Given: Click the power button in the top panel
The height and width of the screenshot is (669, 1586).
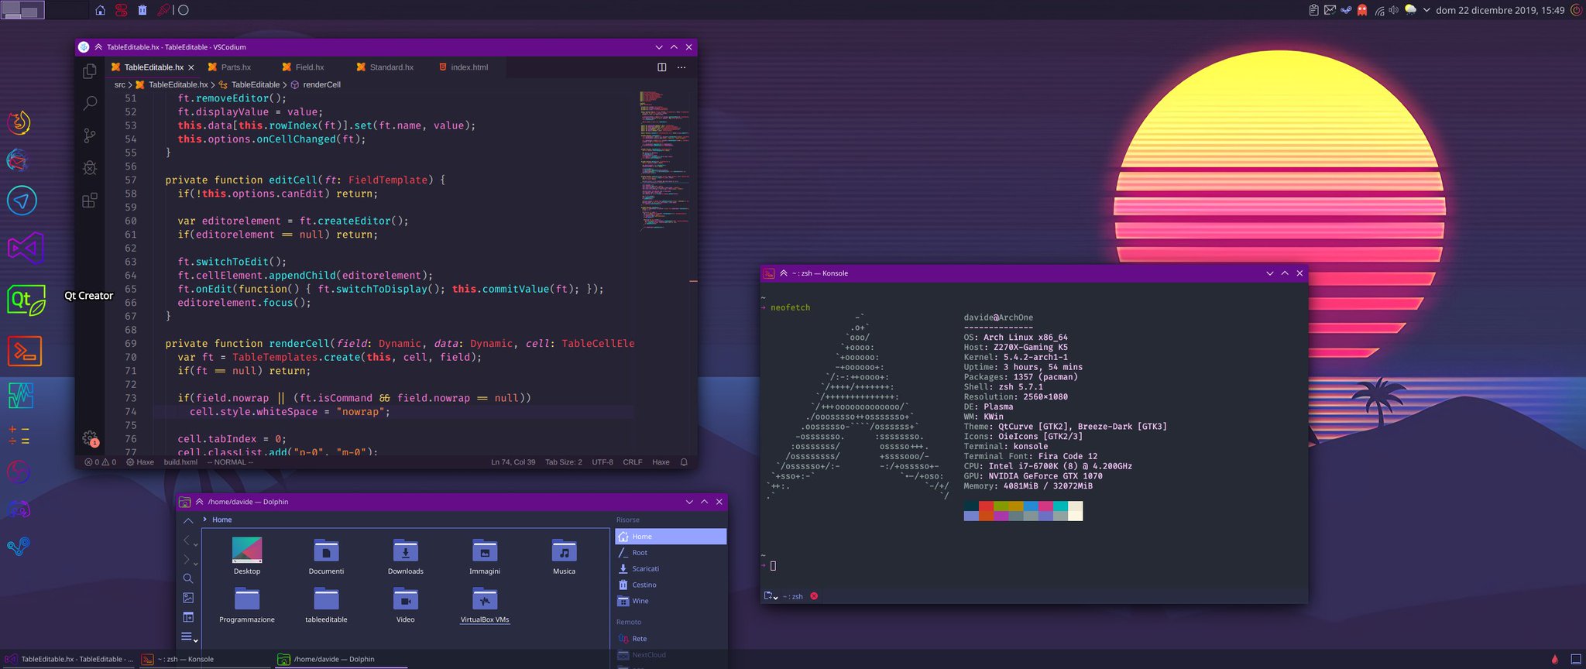Looking at the screenshot, I should [x=1576, y=10].
